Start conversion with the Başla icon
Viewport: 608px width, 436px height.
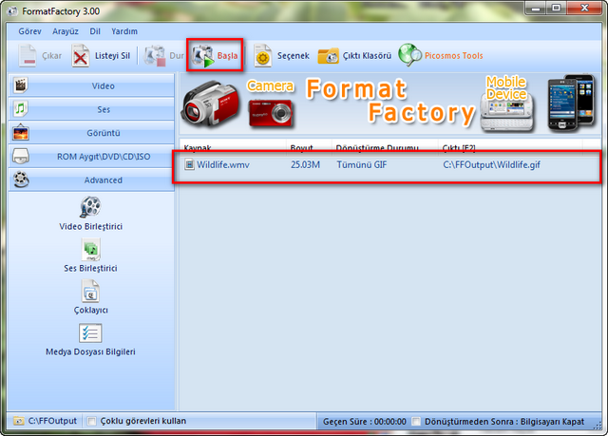[203, 56]
